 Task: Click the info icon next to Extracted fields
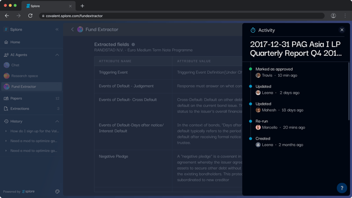click(x=133, y=45)
